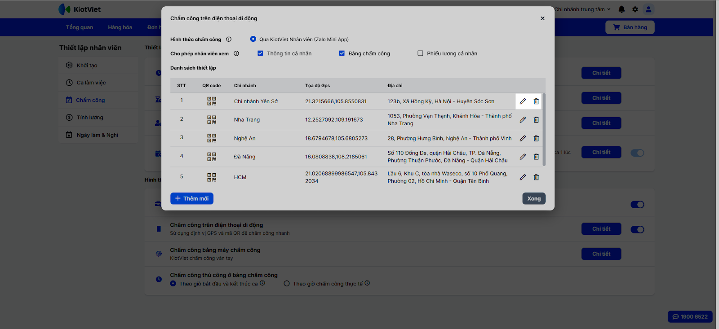Go to the Tổng quan menu
Screen dimensions: 719x329
point(80,27)
